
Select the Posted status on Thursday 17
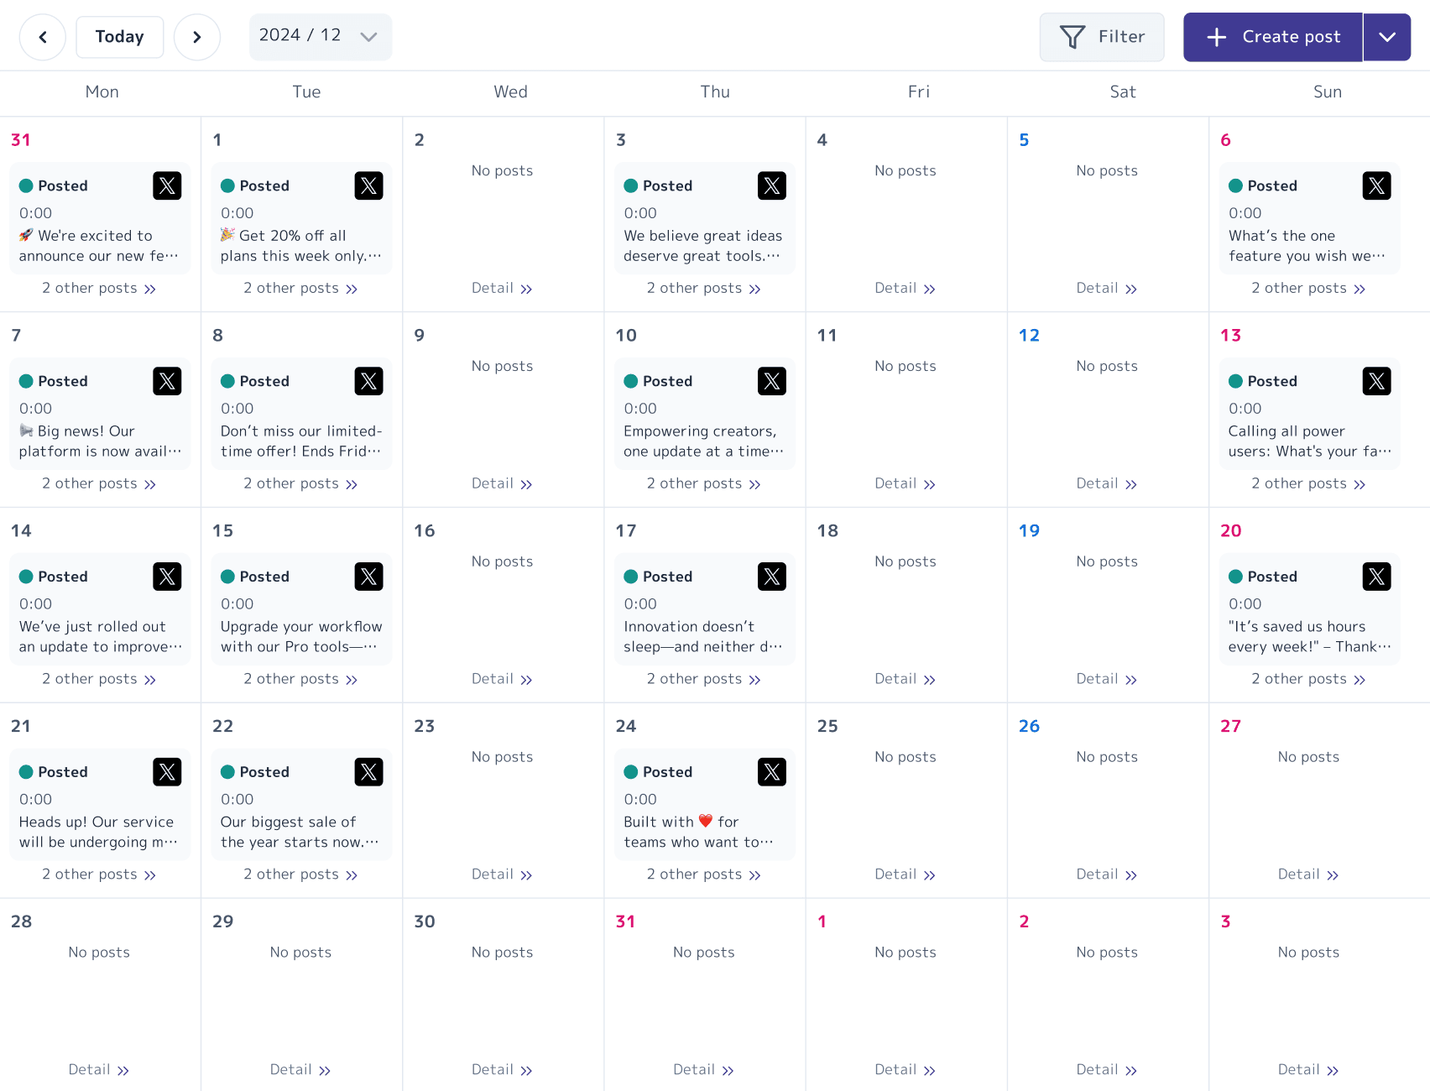658,577
